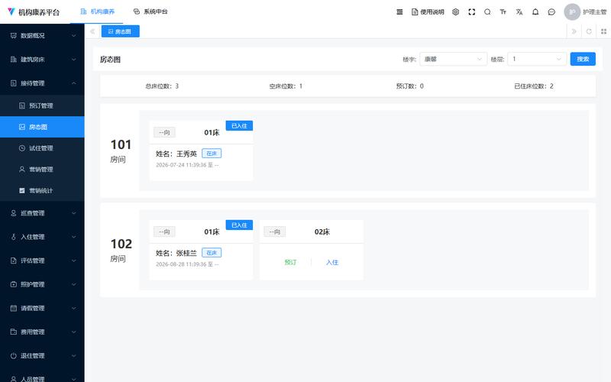Switch to the 机构康养 top tab
The width and height of the screenshot is (611, 382).
pyautogui.click(x=98, y=11)
